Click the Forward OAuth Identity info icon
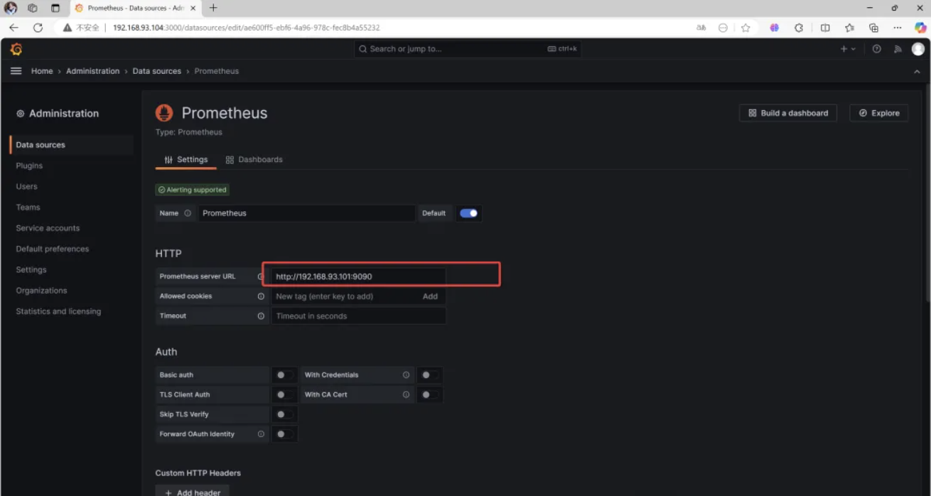Viewport: 931px width, 496px height. pyautogui.click(x=261, y=434)
